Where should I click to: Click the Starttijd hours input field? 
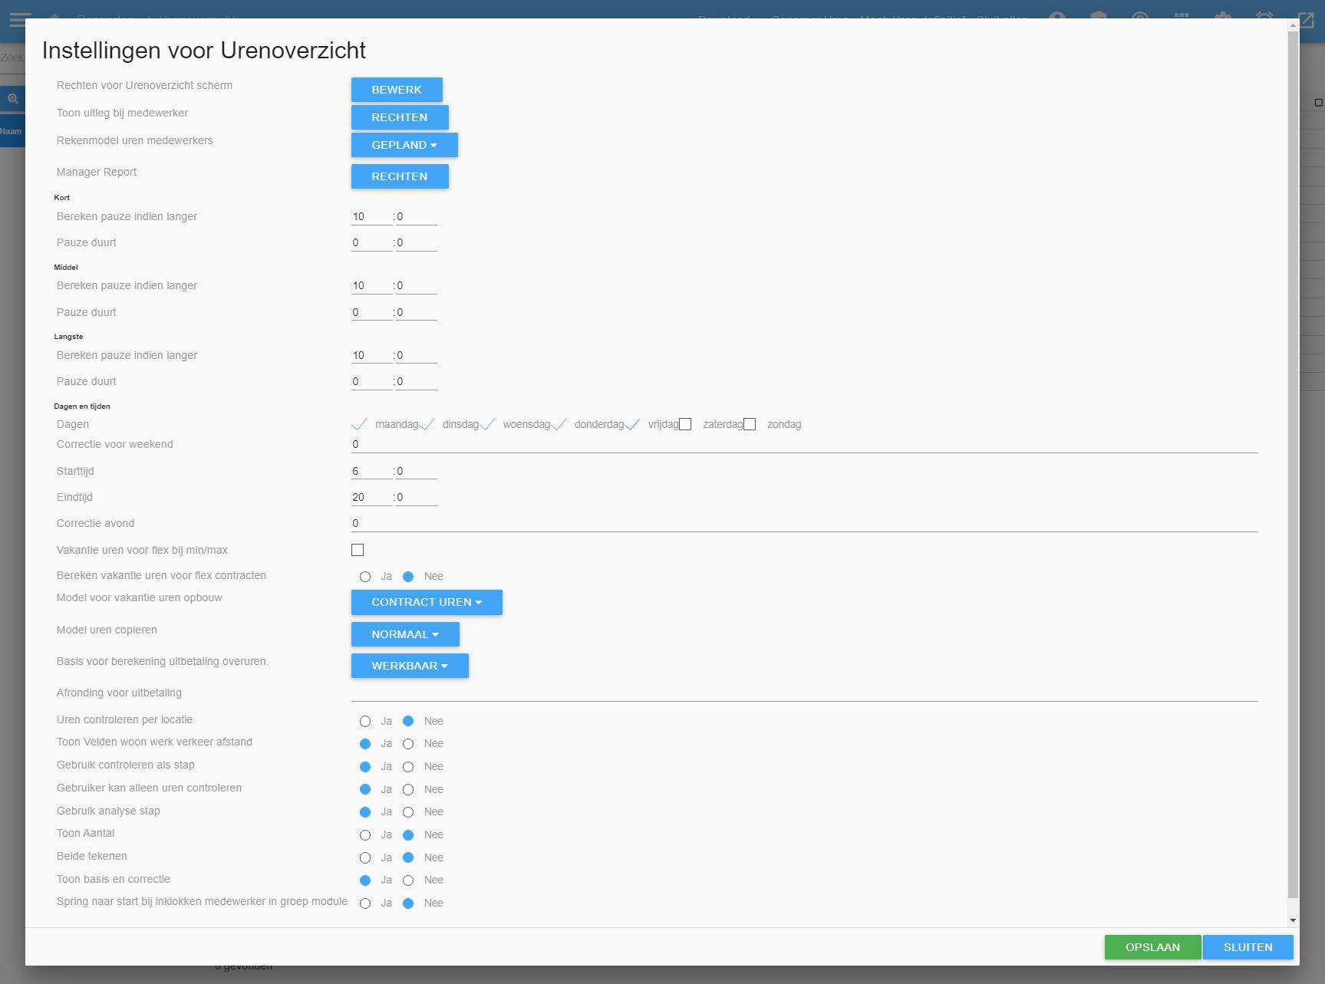(x=371, y=472)
